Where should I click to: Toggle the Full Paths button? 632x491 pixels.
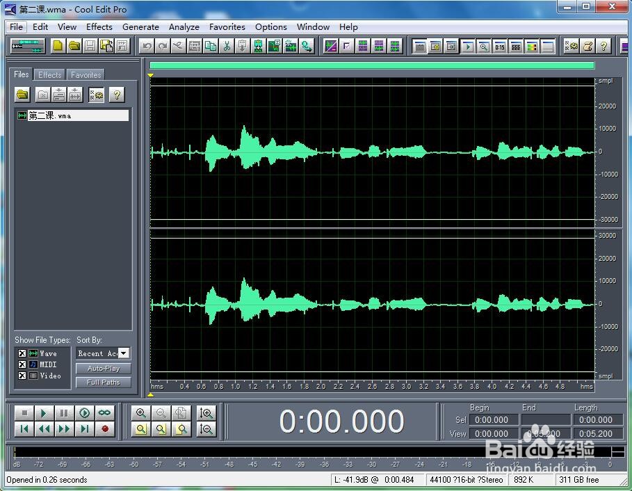pyautogui.click(x=104, y=382)
